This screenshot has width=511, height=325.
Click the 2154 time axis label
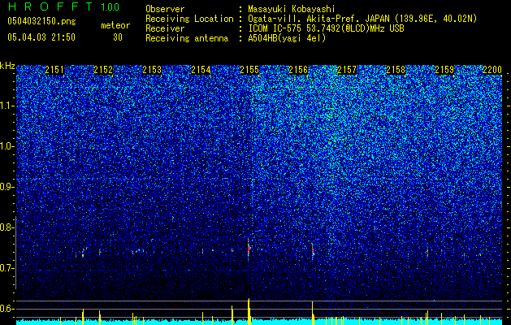[201, 70]
